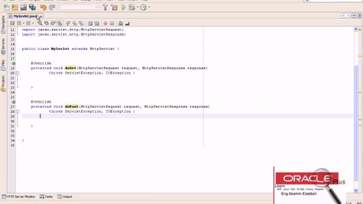Toggle Bookmark on current line
Viewport: 363px width, 204px height.
[81, 23]
